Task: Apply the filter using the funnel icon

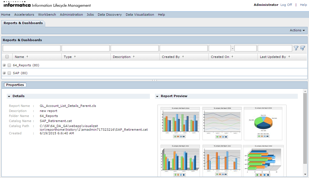Action: click(x=296, y=48)
